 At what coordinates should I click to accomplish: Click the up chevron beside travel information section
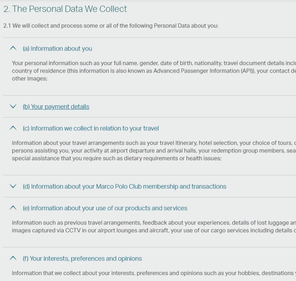(x=13, y=128)
